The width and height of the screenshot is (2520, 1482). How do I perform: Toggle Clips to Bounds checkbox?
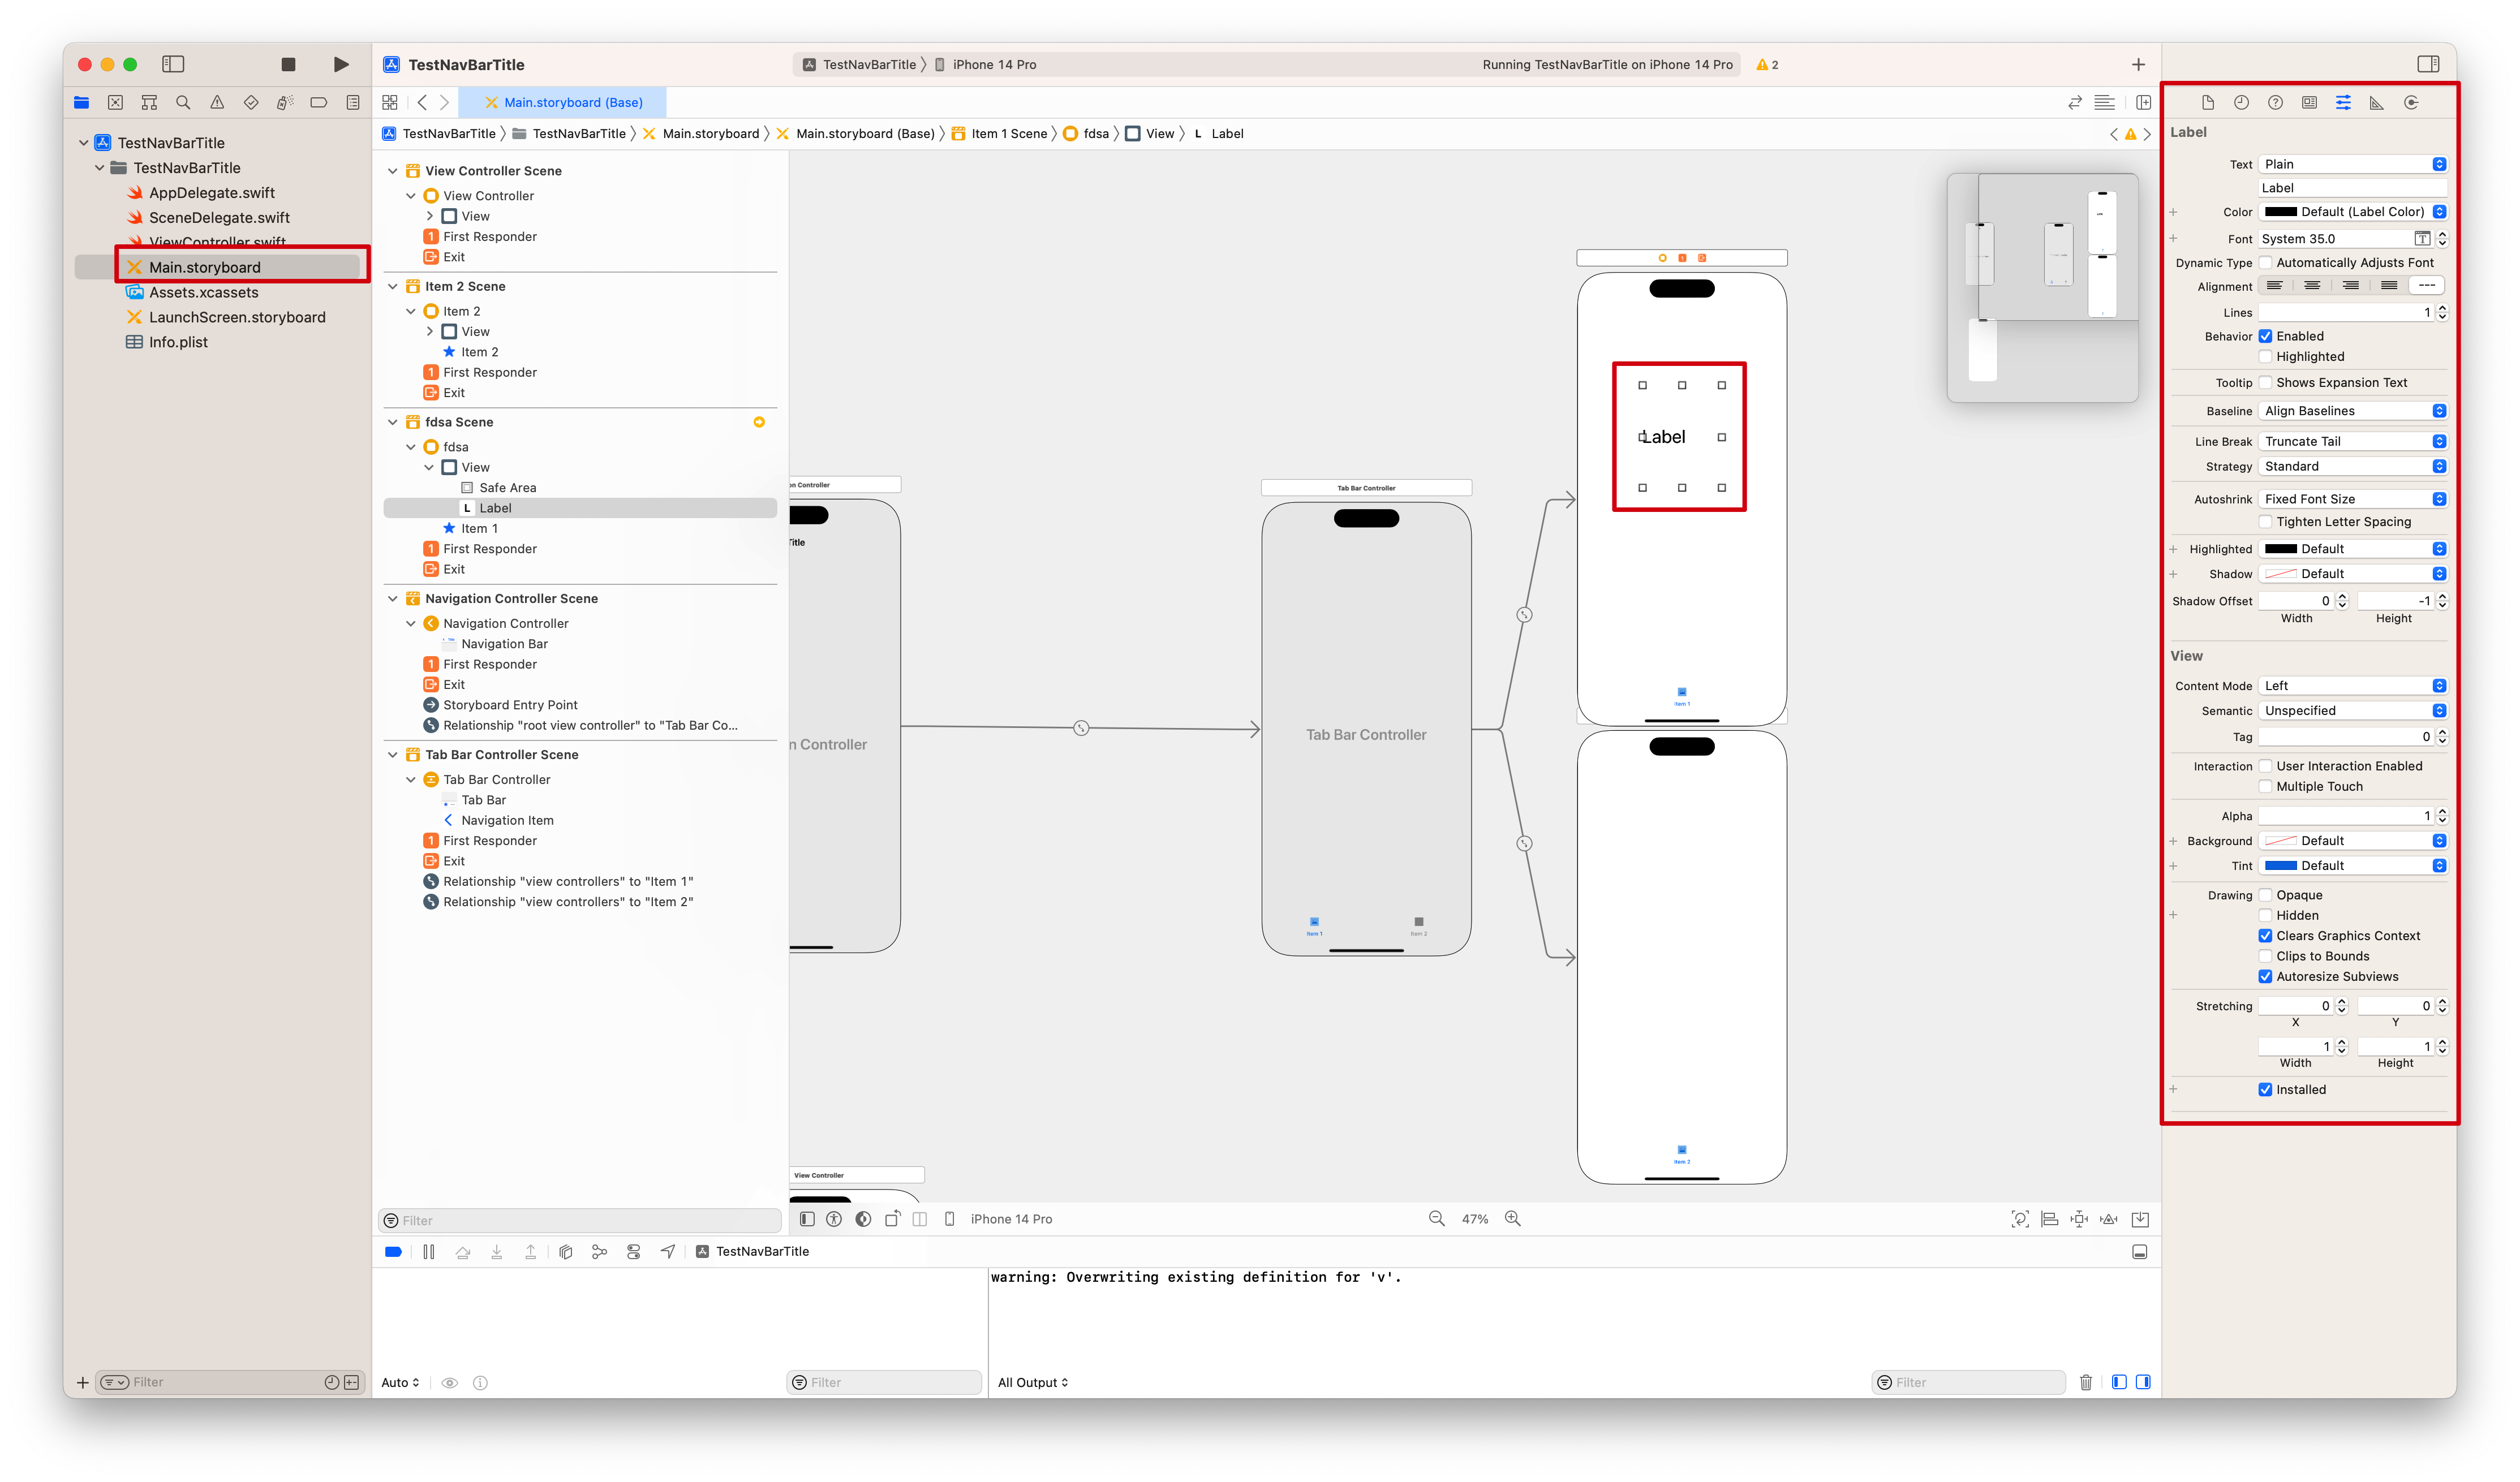coord(2265,956)
